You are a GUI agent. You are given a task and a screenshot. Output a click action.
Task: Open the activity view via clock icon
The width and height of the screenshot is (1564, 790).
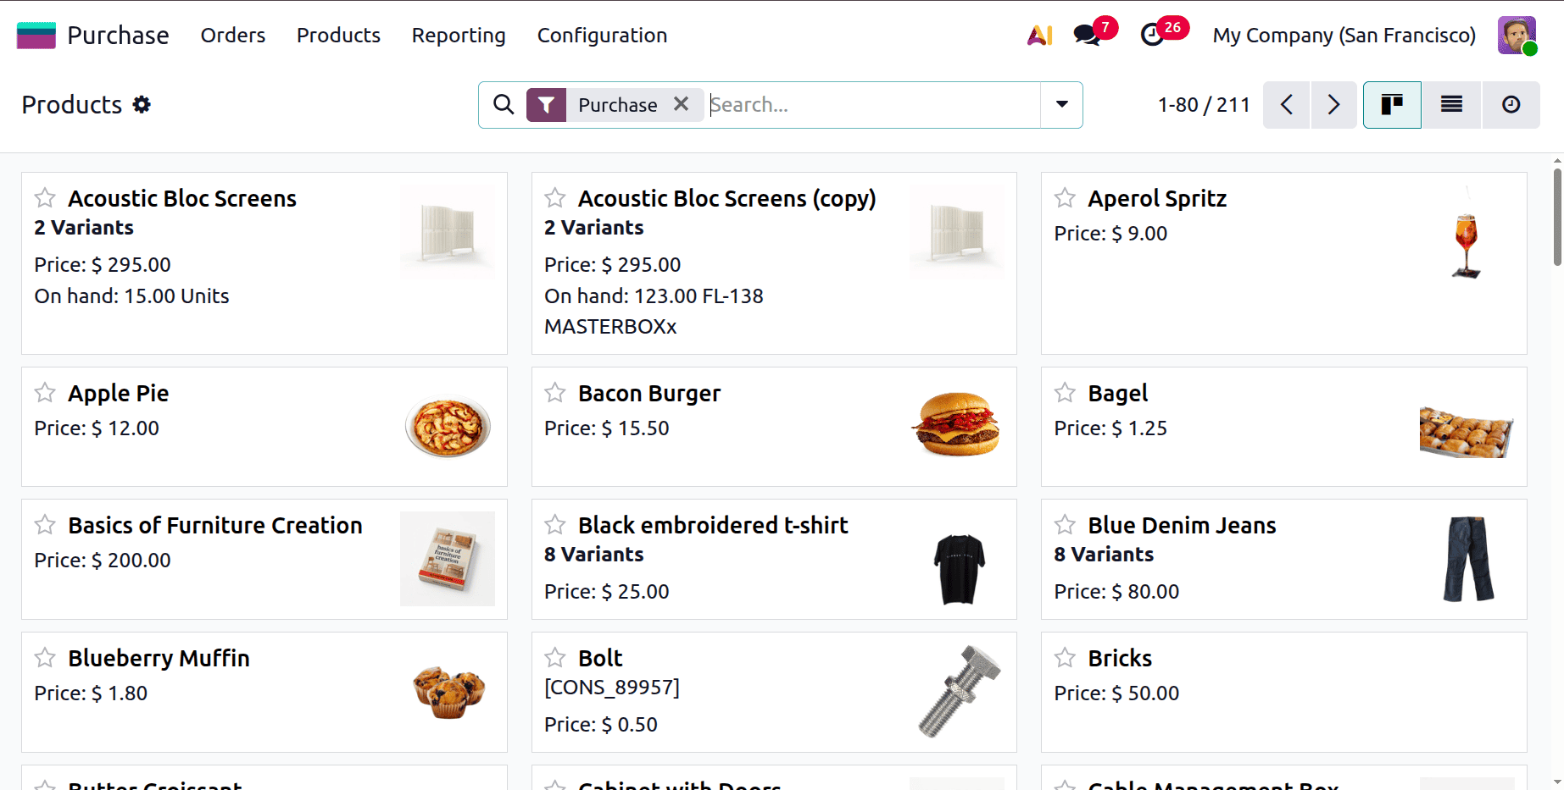[1511, 105]
